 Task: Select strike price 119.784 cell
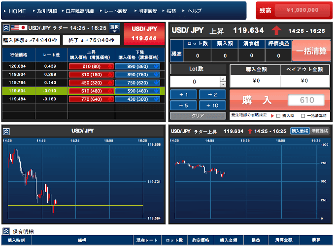coord(19,83)
